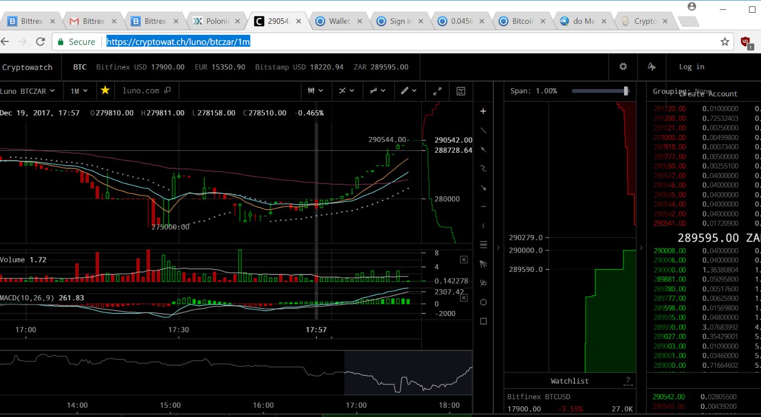This screenshot has height=417, width=761.
Task: Click the Cryptowatch home logo
Action: 27,67
